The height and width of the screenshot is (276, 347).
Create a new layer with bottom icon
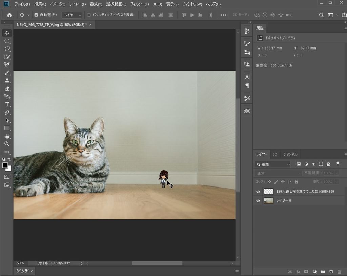(x=331, y=272)
